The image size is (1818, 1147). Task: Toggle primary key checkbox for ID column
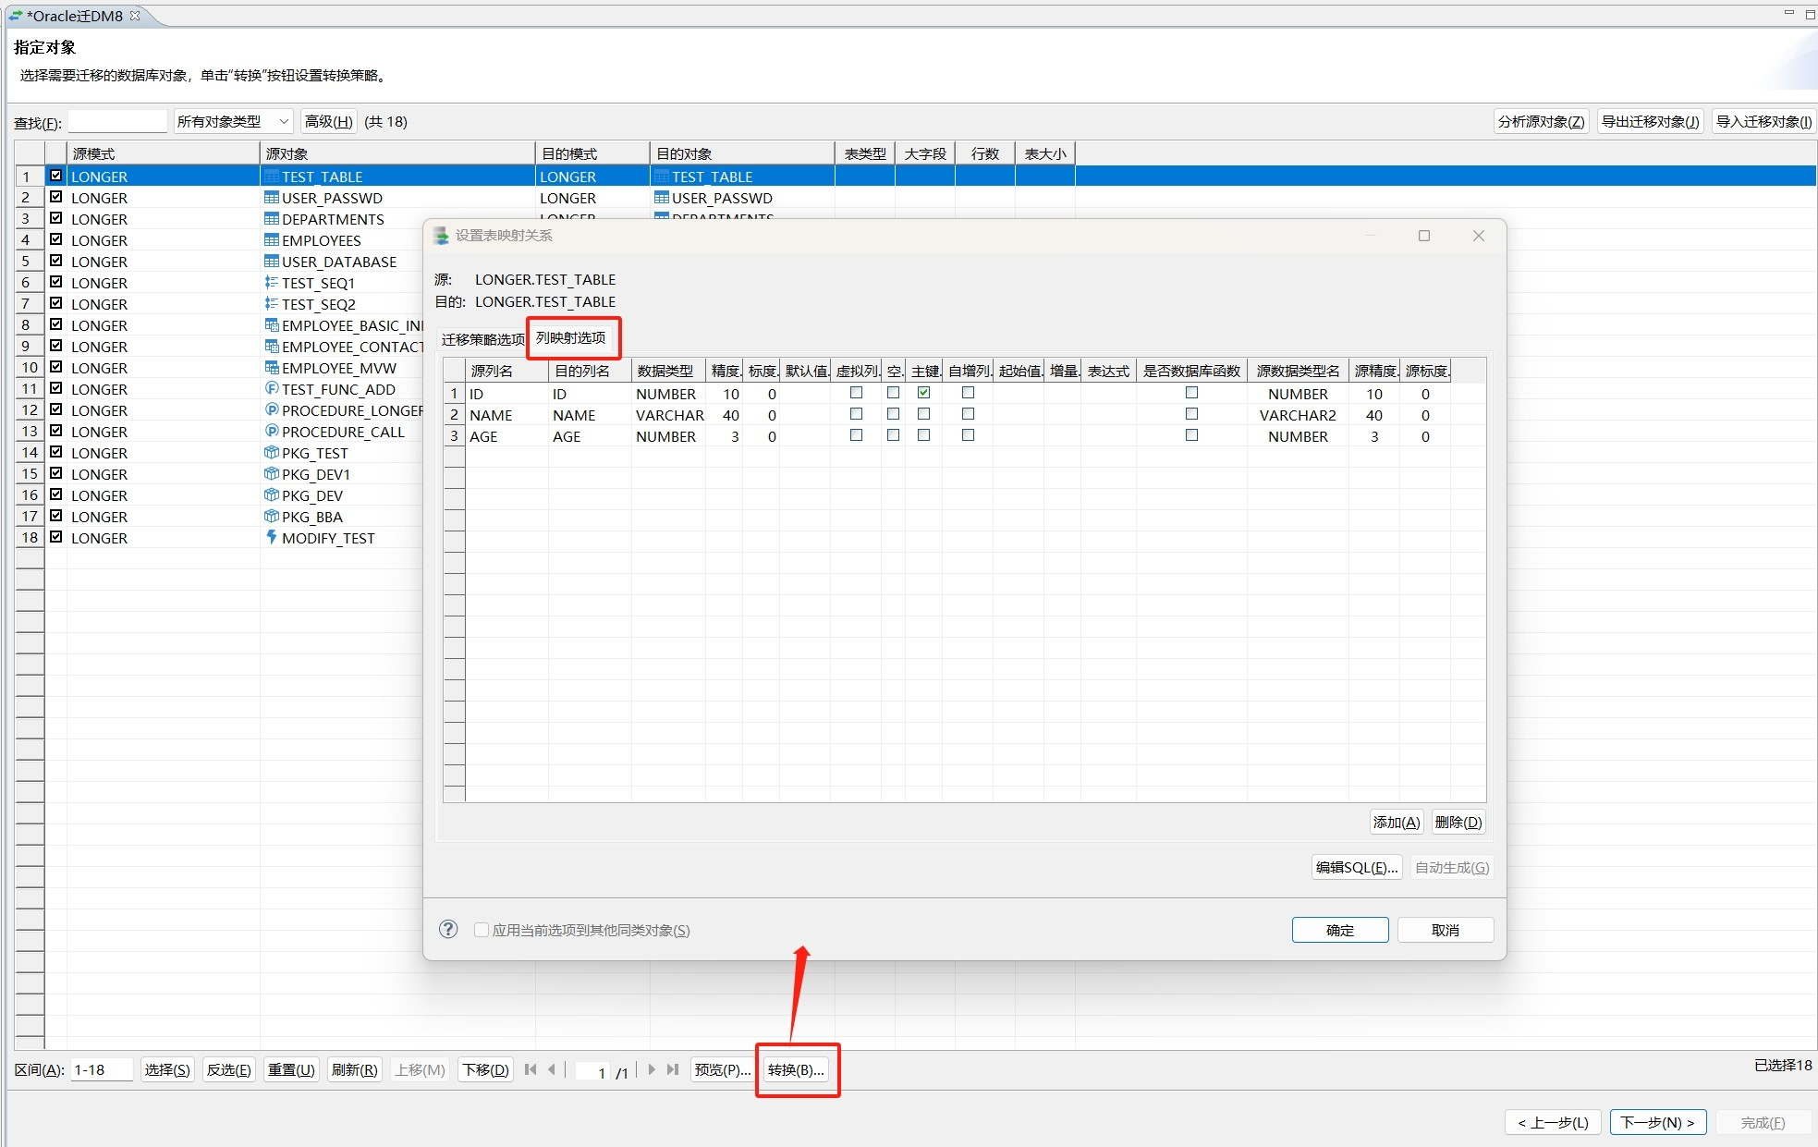[x=923, y=393]
